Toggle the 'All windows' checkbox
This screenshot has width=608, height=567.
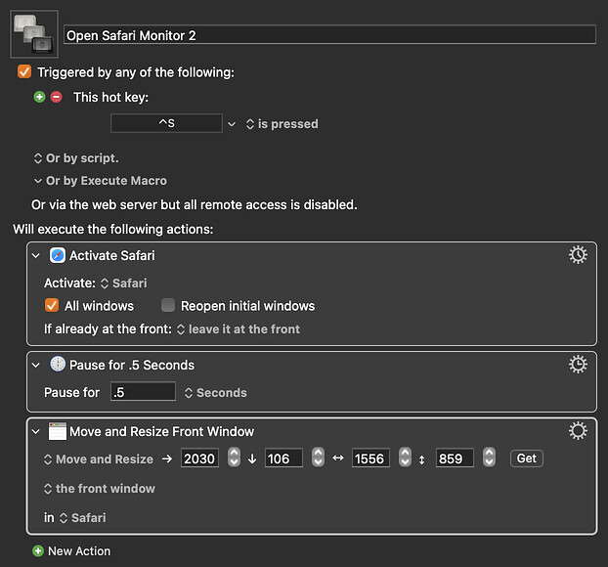52,305
